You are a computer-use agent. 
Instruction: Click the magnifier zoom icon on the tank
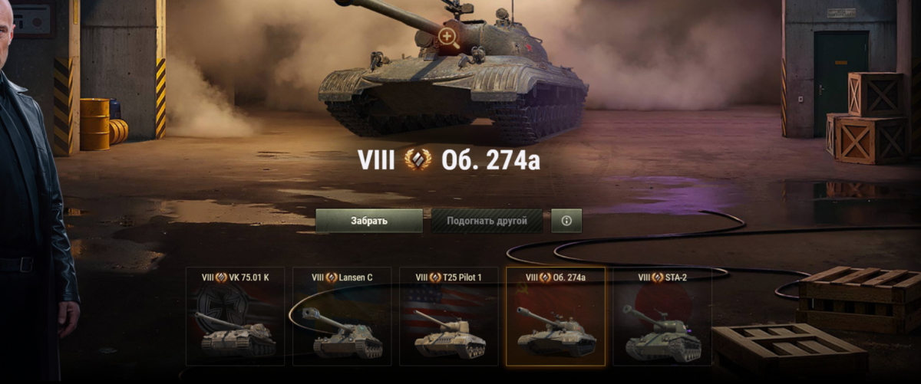(x=448, y=36)
